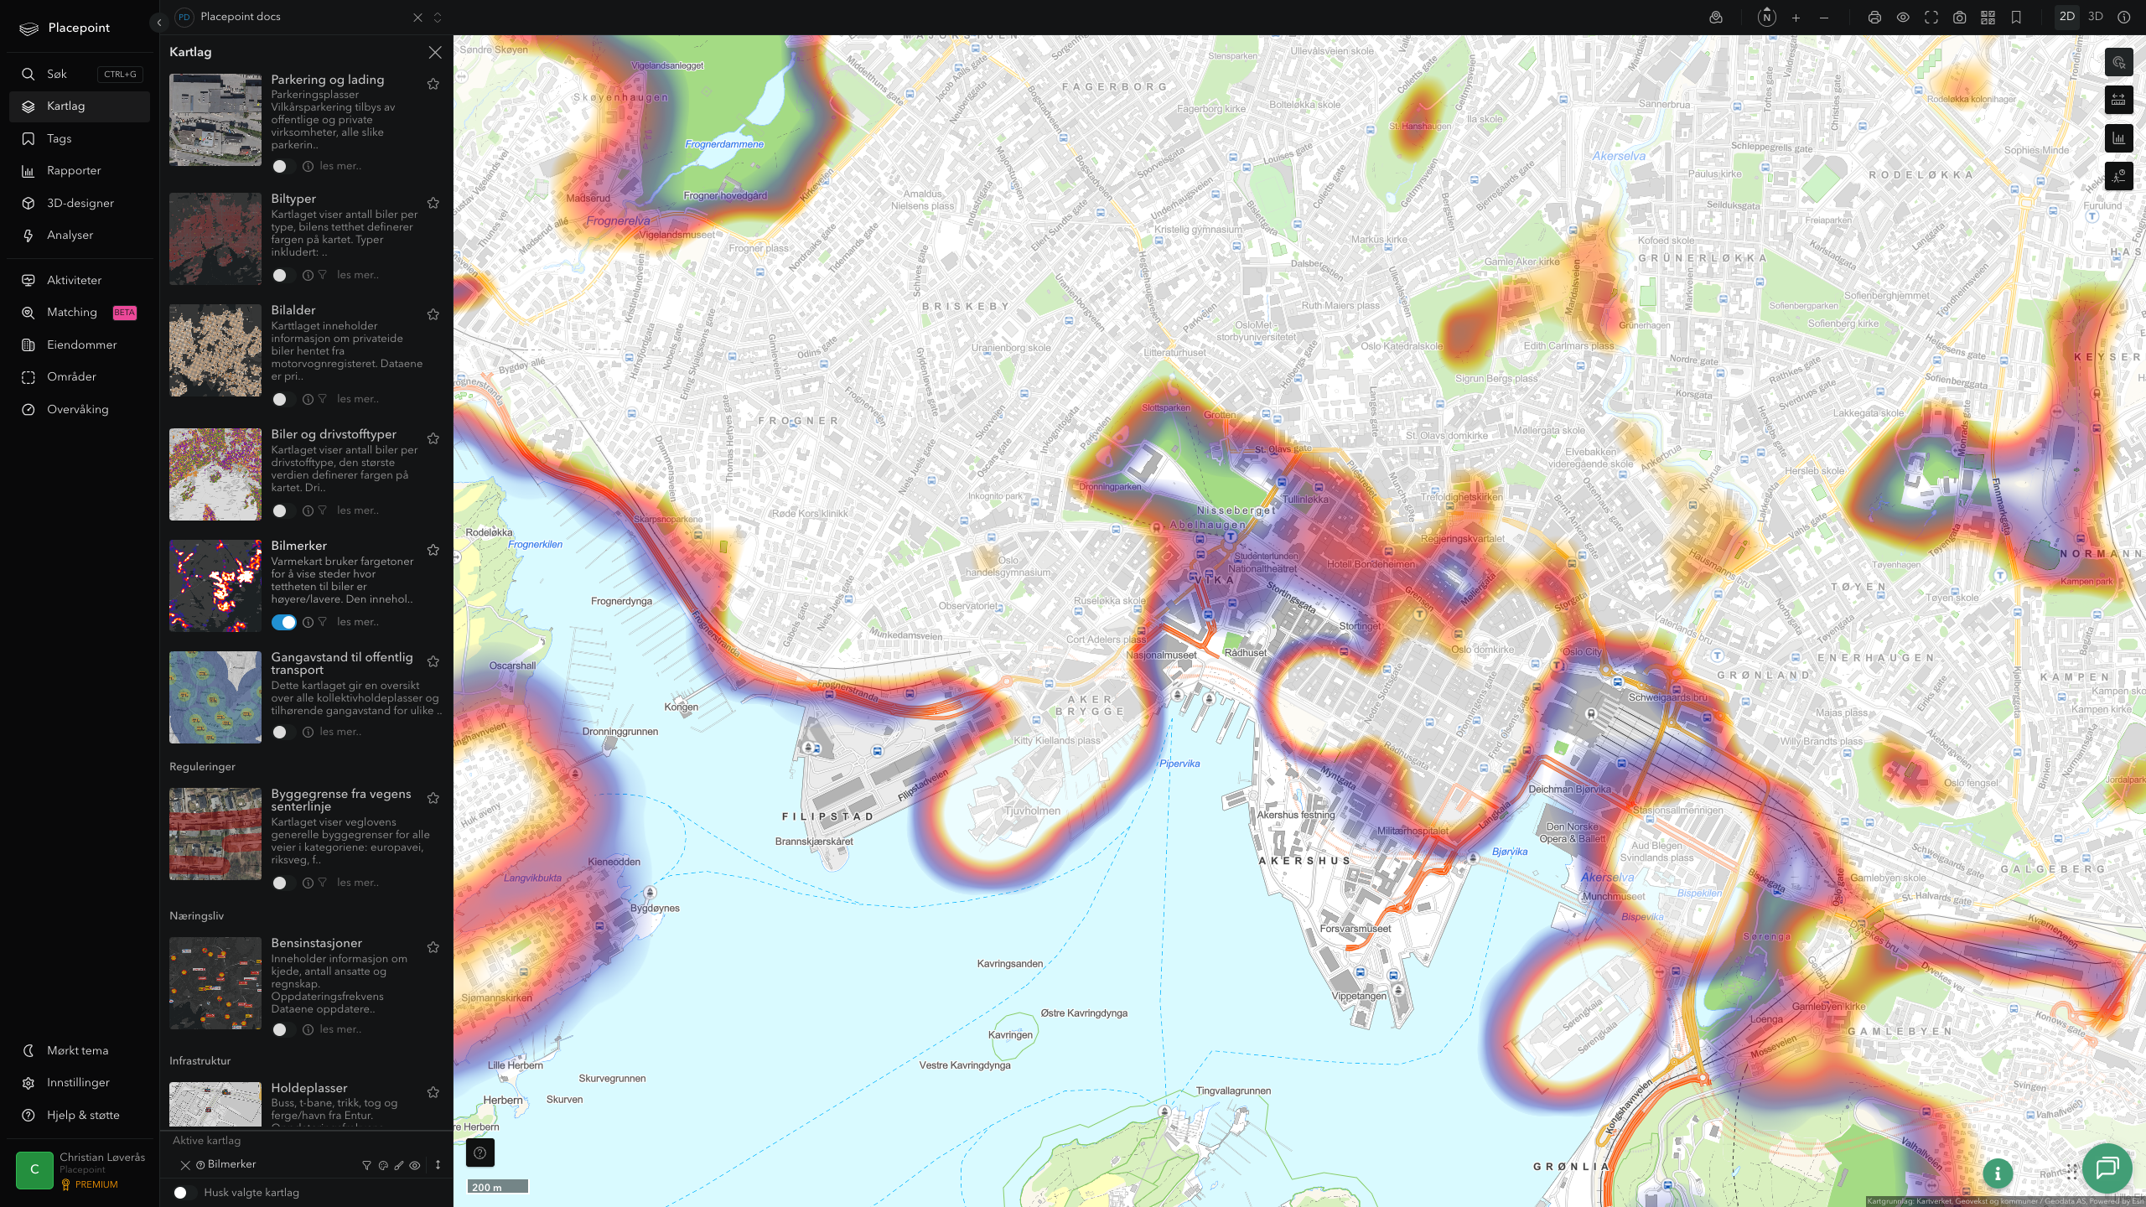Open Innstillinger
The width and height of the screenshot is (2146, 1207).
[x=80, y=1083]
